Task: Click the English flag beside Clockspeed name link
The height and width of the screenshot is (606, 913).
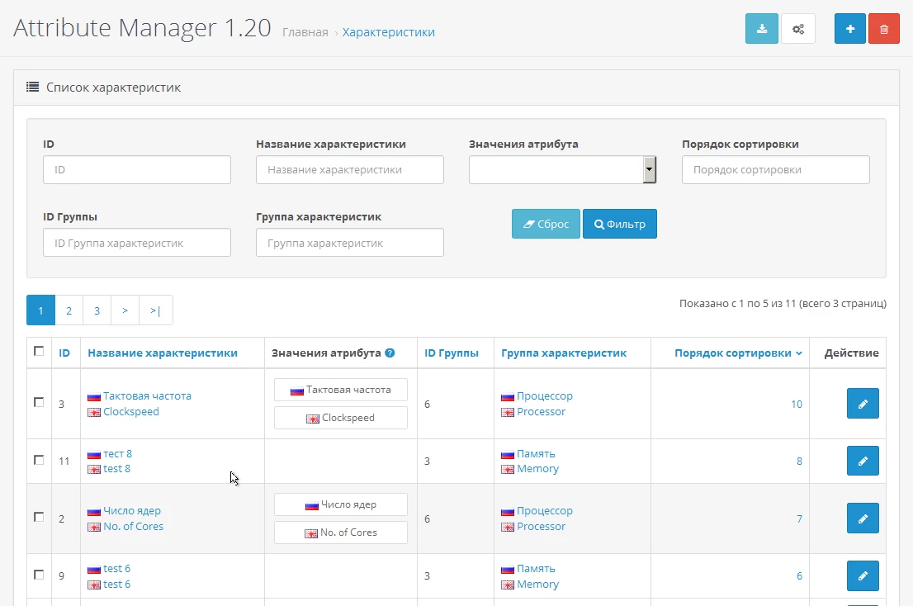Action: tap(94, 412)
